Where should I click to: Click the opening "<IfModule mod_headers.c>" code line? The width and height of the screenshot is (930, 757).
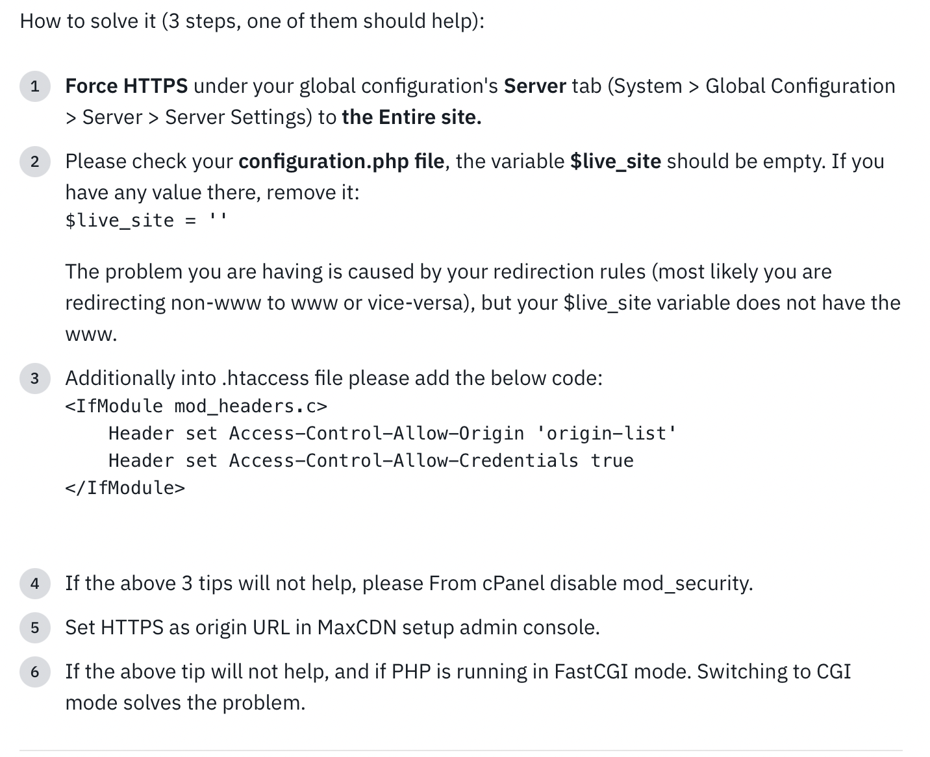tap(196, 406)
